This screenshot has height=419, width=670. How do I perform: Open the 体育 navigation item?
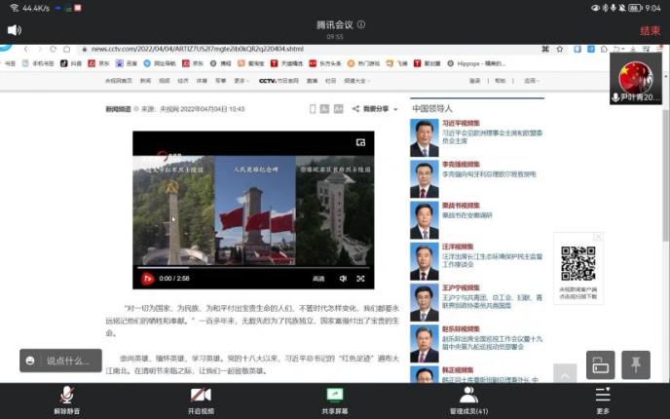click(202, 80)
